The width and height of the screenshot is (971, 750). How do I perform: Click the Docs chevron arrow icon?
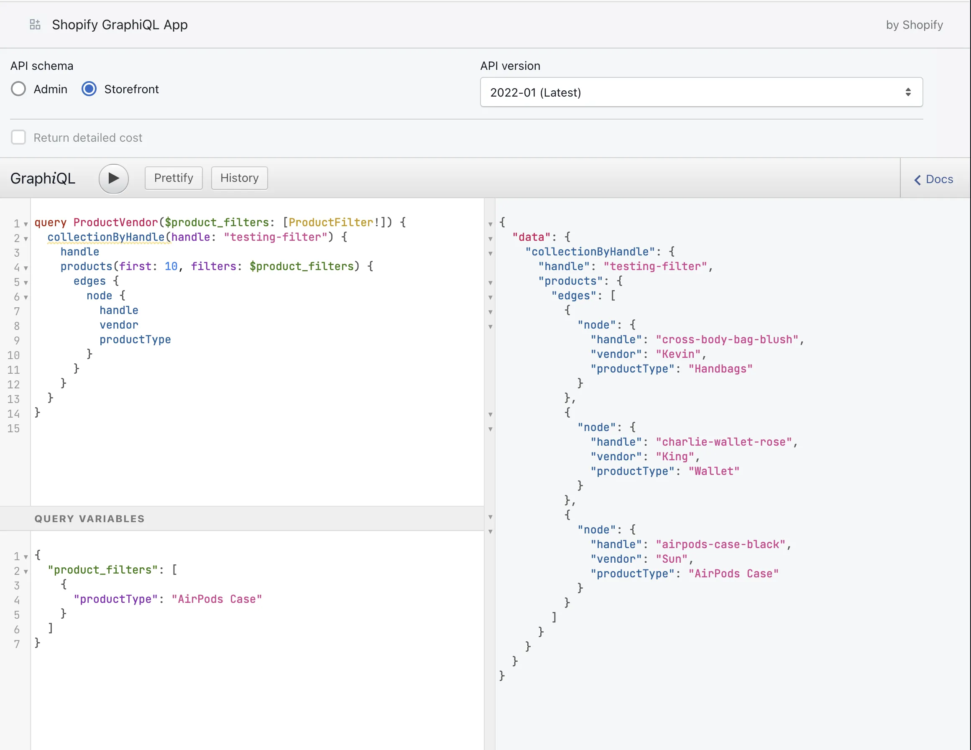click(917, 180)
